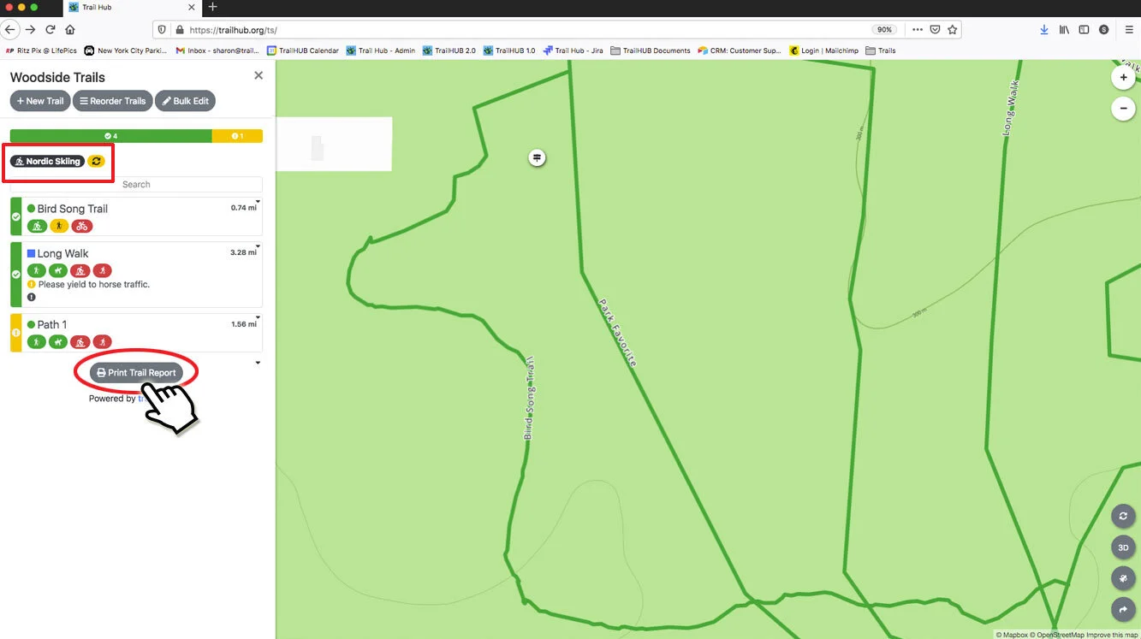Zoom out of the map with minus button
1141x639 pixels.
click(1123, 109)
